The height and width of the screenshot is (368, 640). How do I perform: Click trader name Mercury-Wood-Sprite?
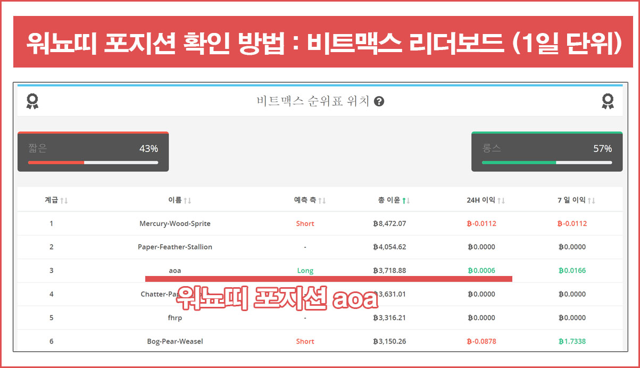[175, 223]
